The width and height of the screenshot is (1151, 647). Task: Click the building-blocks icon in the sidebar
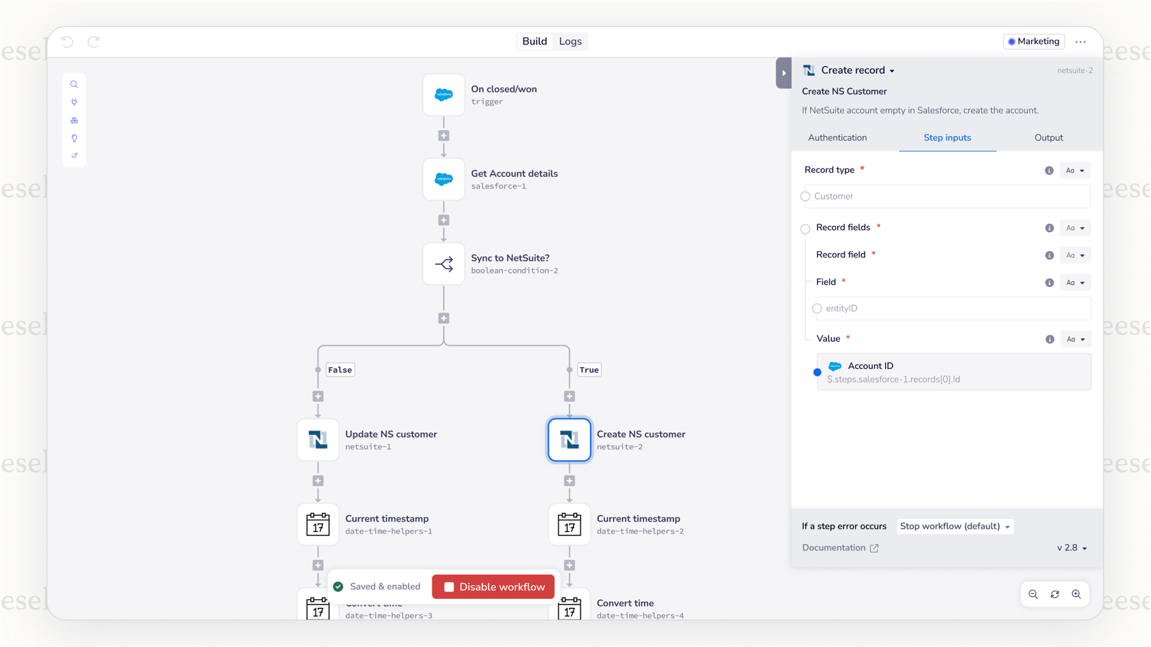click(74, 120)
